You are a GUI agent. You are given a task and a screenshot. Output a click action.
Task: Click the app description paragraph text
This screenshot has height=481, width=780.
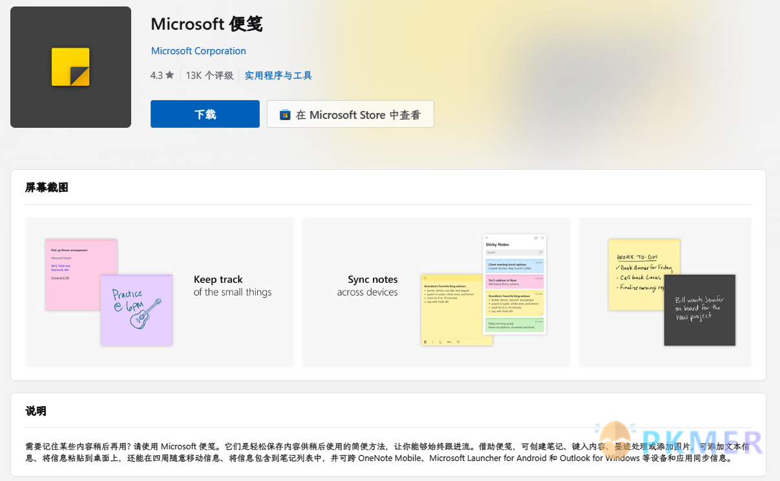[387, 452]
